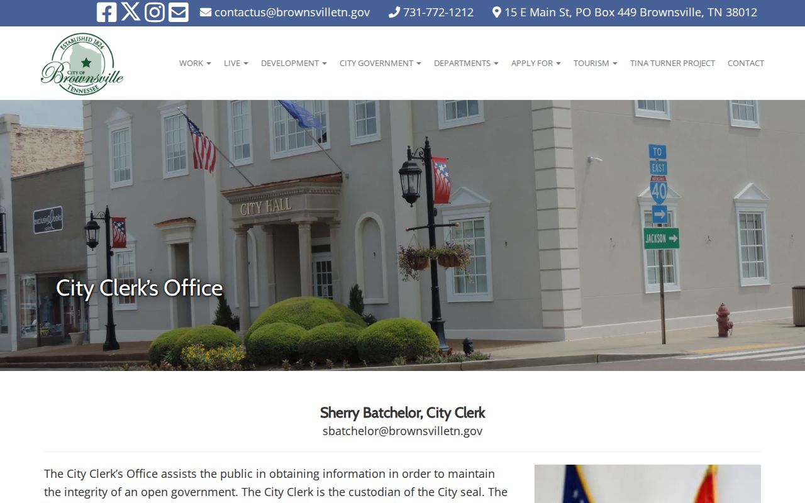Image resolution: width=805 pixels, height=503 pixels.
Task: Expand the Live dropdown menu
Action: 236,63
